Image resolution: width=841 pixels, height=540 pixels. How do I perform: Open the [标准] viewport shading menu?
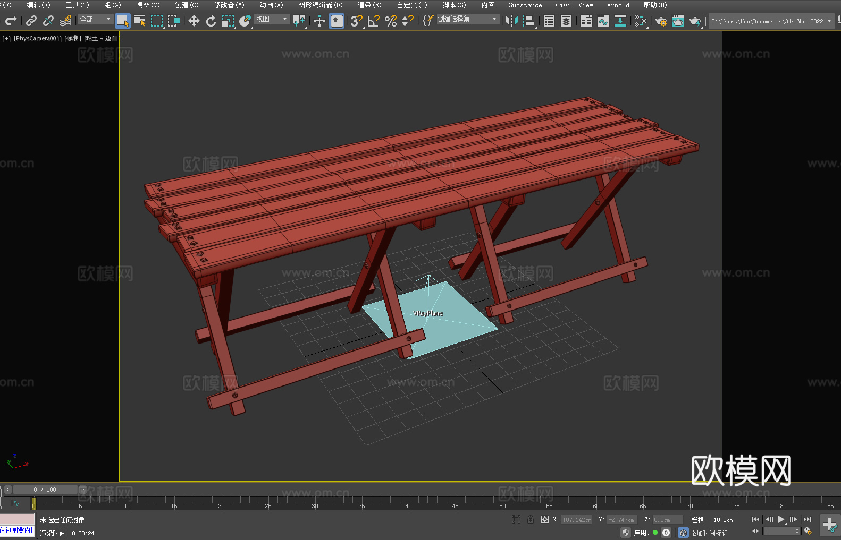tap(73, 38)
